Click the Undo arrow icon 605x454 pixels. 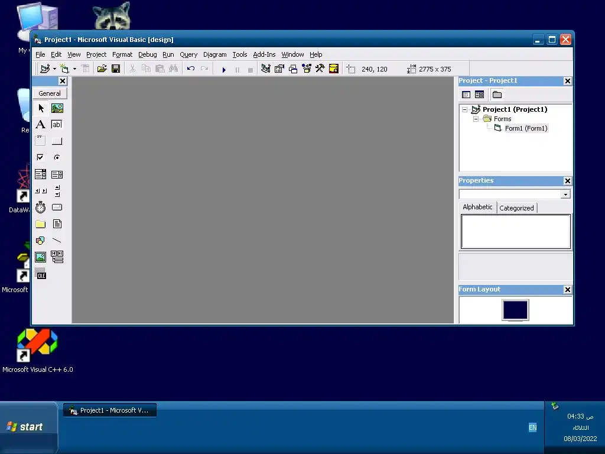click(x=191, y=69)
